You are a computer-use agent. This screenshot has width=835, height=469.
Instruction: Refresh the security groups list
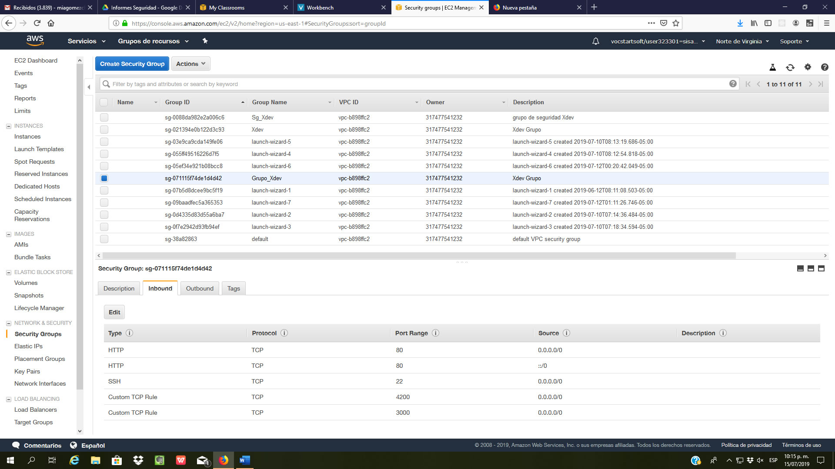[x=790, y=67]
